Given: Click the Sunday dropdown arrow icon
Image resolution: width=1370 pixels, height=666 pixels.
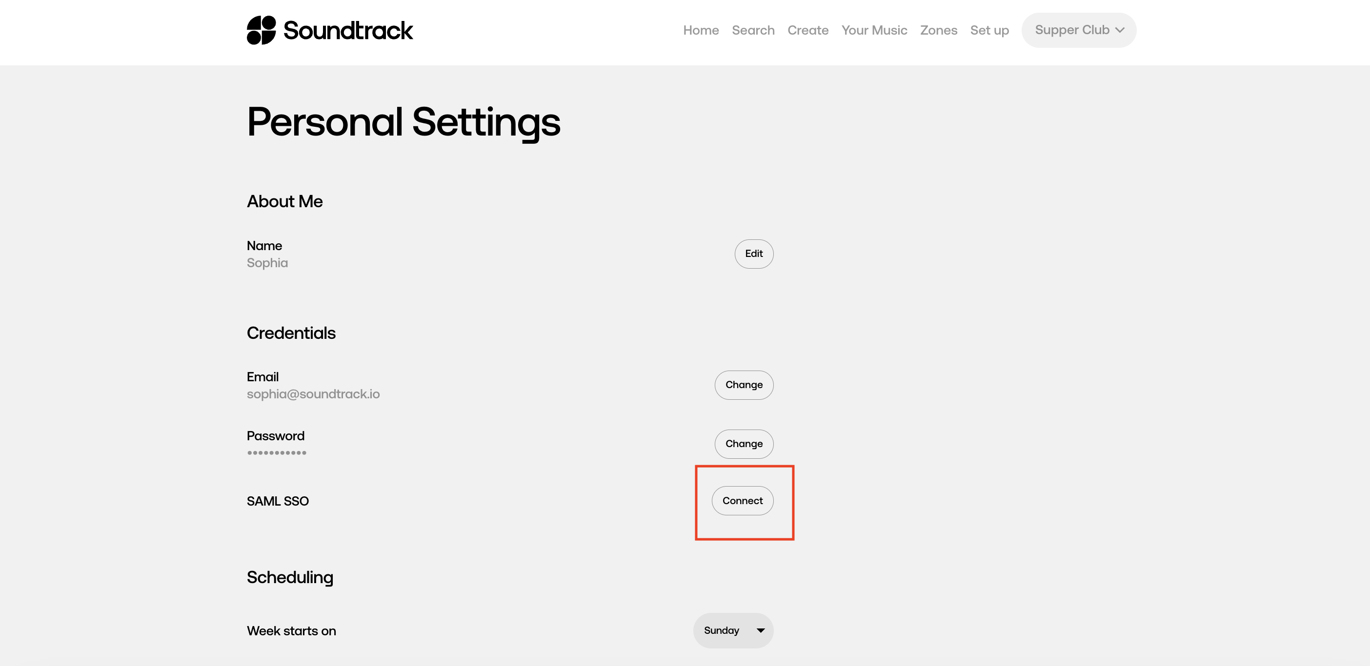Looking at the screenshot, I should click(x=760, y=631).
